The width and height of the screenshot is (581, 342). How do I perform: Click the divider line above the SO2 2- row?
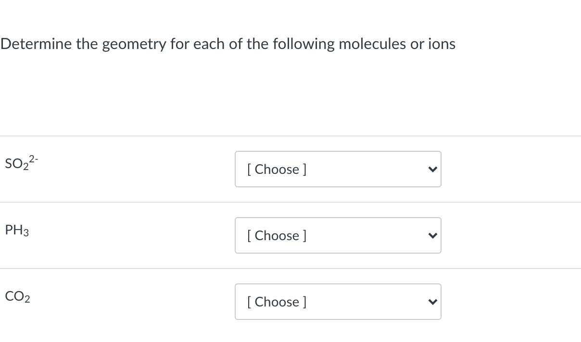click(x=290, y=136)
